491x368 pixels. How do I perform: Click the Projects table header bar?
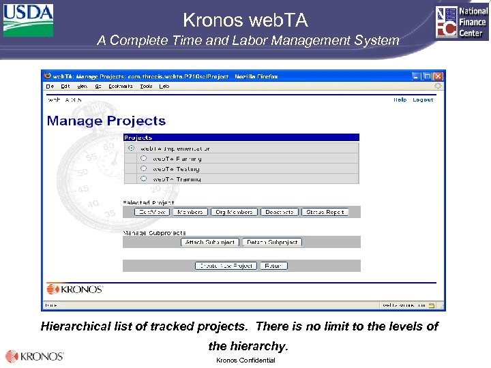[x=241, y=138]
